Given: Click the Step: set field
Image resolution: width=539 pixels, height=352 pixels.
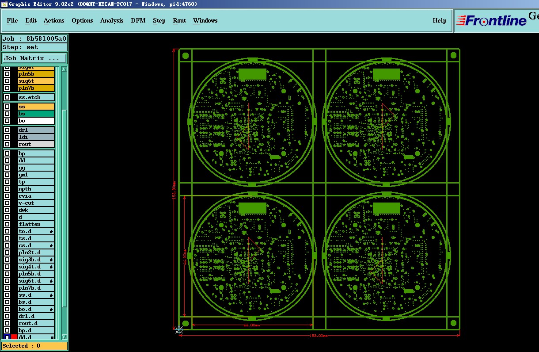Looking at the screenshot, I should pyautogui.click(x=34, y=47).
